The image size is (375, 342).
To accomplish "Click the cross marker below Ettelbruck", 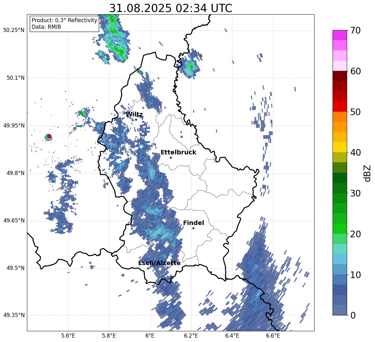I will click(171, 158).
